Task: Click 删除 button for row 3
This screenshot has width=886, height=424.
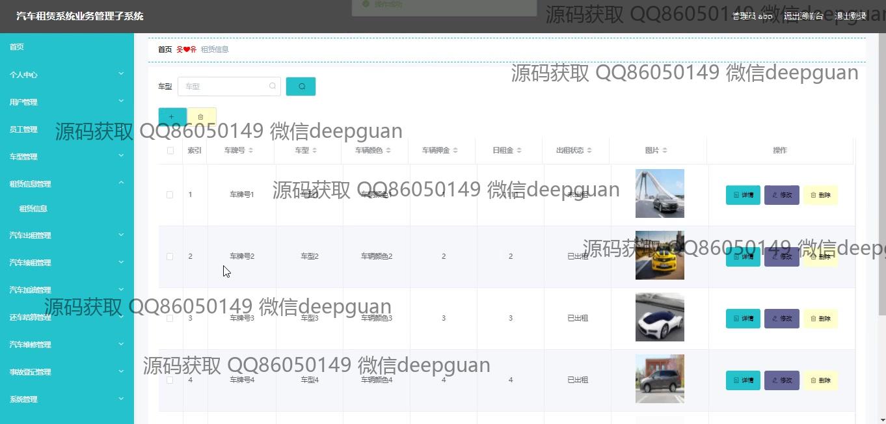Action: pos(820,319)
